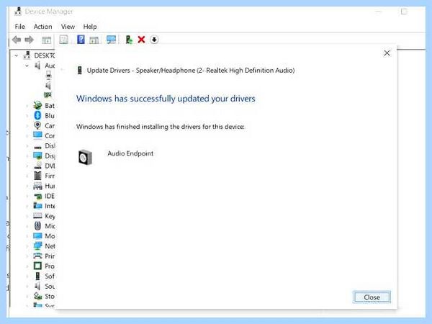This screenshot has width=432, height=324.
Task: Open the File menu
Action: click(20, 27)
